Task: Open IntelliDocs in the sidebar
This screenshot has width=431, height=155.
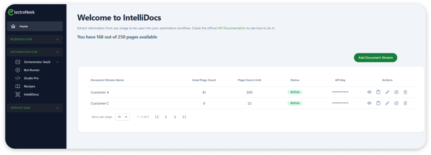Action: [x=31, y=94]
